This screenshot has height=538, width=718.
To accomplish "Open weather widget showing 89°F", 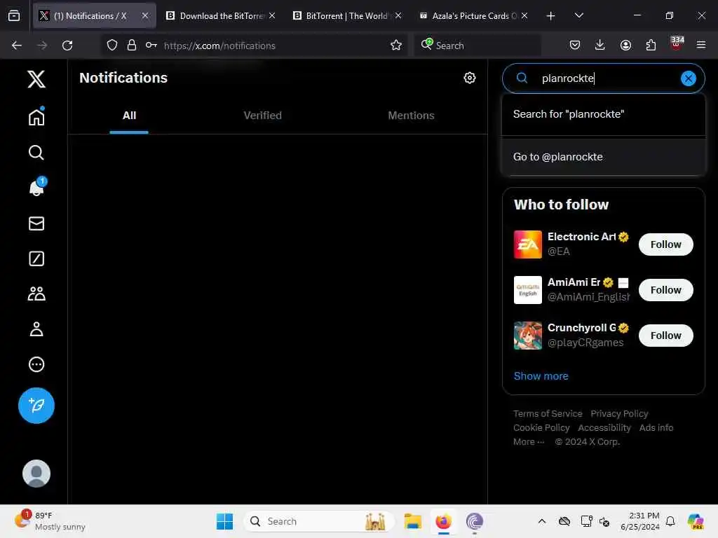I will (x=50, y=521).
